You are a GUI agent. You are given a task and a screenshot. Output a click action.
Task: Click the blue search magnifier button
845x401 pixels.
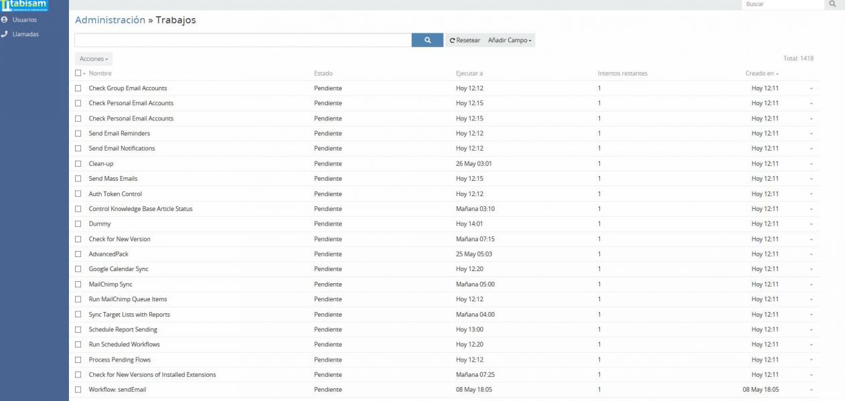pyautogui.click(x=427, y=40)
